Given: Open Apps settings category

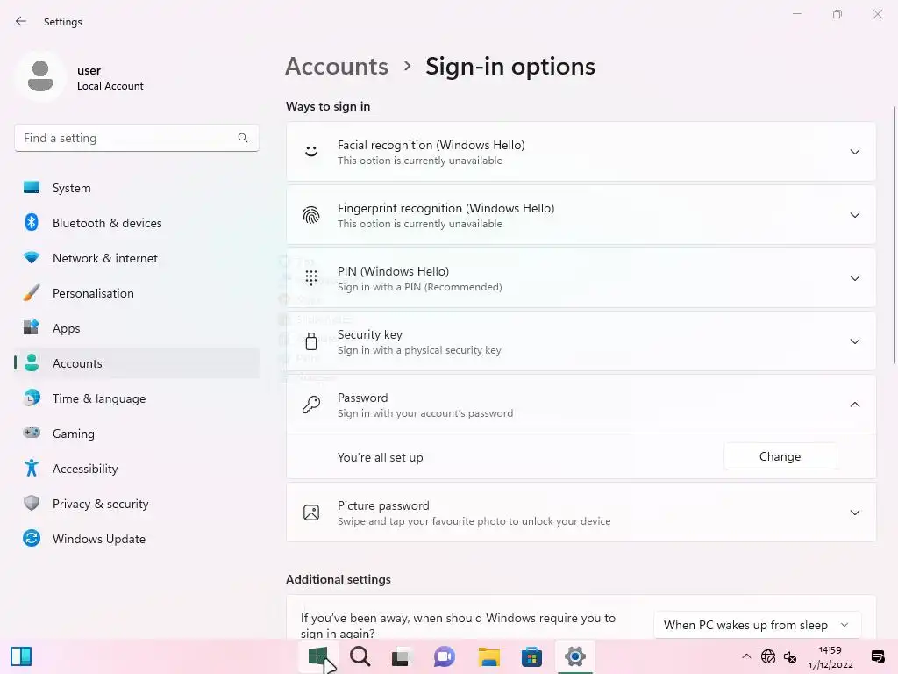Looking at the screenshot, I should coord(137,328).
